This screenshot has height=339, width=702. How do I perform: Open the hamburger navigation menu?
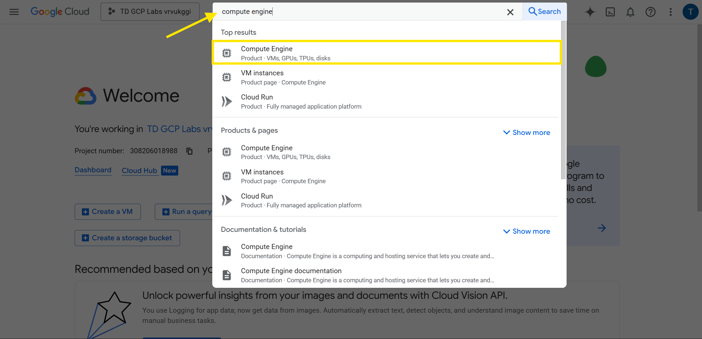[14, 12]
